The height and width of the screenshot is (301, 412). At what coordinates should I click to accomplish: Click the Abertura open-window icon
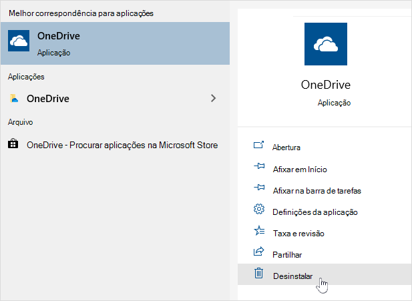(259, 145)
